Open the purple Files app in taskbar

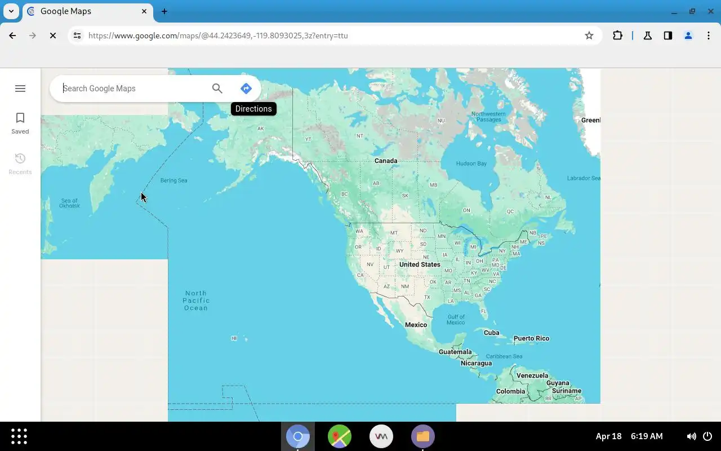[423, 436]
